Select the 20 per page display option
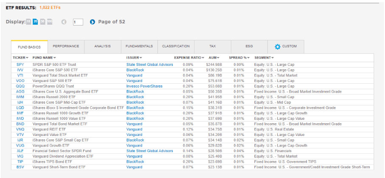Screen dimensions: 385x178 [x=36, y=22]
